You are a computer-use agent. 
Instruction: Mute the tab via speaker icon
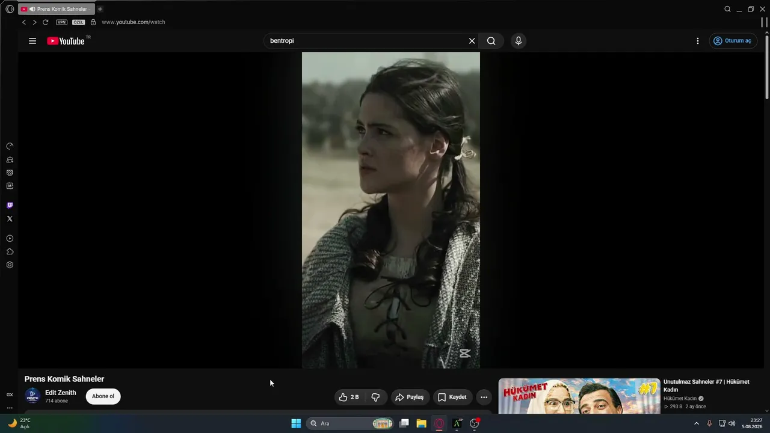31,9
